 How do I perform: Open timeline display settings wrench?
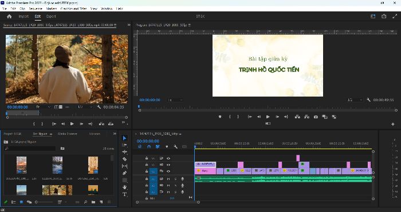pyautogui.click(x=175, y=147)
